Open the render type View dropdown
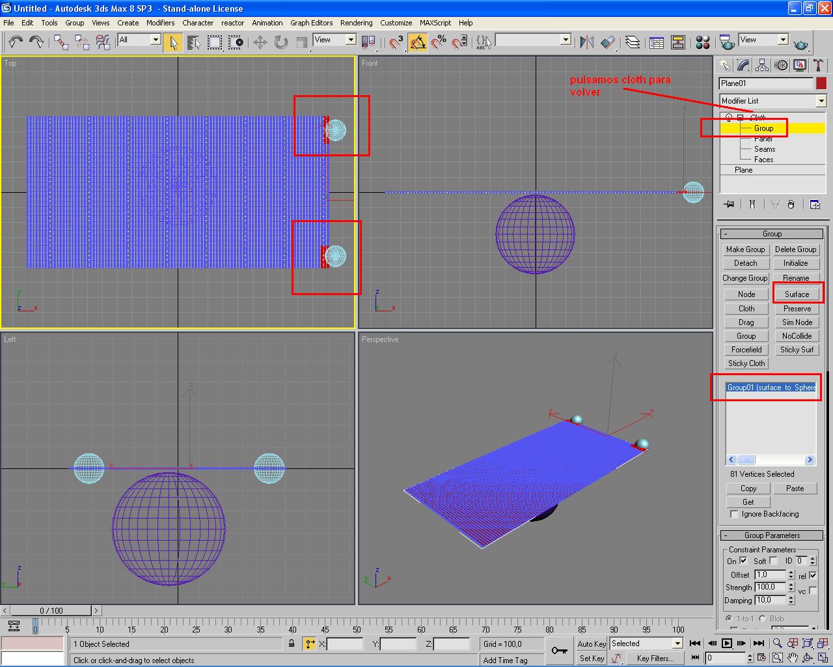Viewport: 833px width, 667px height. pos(783,40)
